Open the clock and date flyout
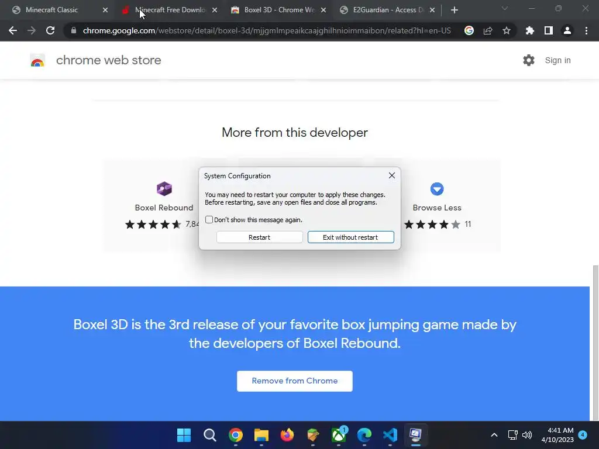The height and width of the screenshot is (449, 599). coord(557,435)
